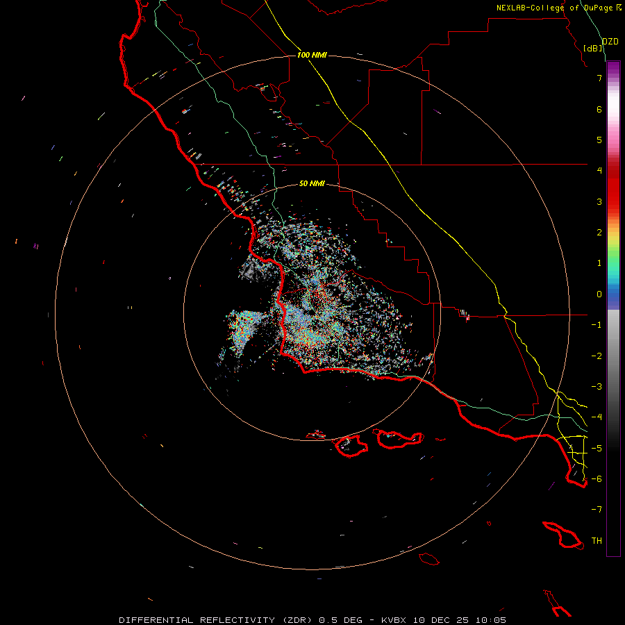This screenshot has height=625, width=625.
Task: Click the 0 value on color scale
Action: click(x=599, y=294)
